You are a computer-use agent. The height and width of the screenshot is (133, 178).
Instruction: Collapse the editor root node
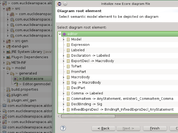click(x=60, y=34)
